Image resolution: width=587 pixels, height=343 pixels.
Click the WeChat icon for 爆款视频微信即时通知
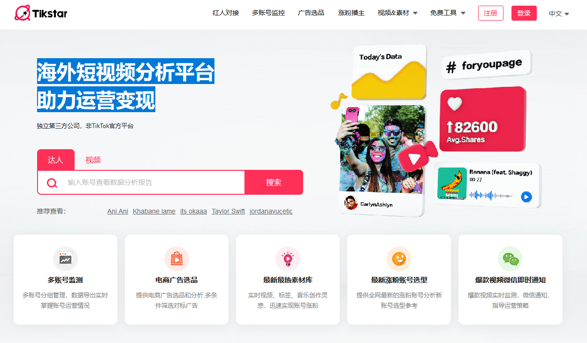point(510,259)
